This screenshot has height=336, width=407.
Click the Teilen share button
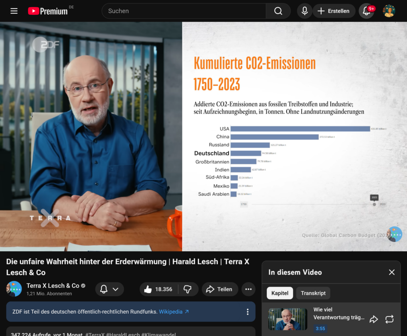[219, 289]
